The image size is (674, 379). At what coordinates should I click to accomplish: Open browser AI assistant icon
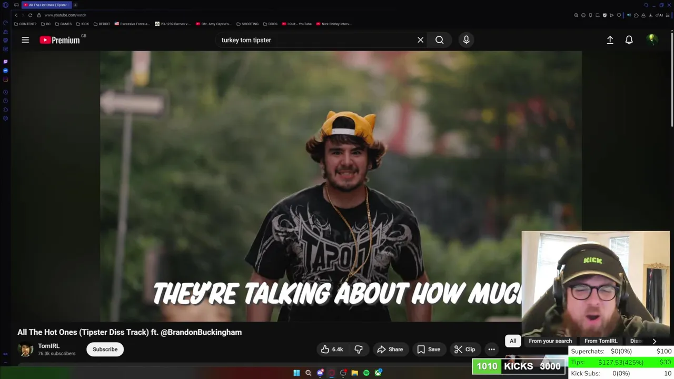(x=659, y=15)
